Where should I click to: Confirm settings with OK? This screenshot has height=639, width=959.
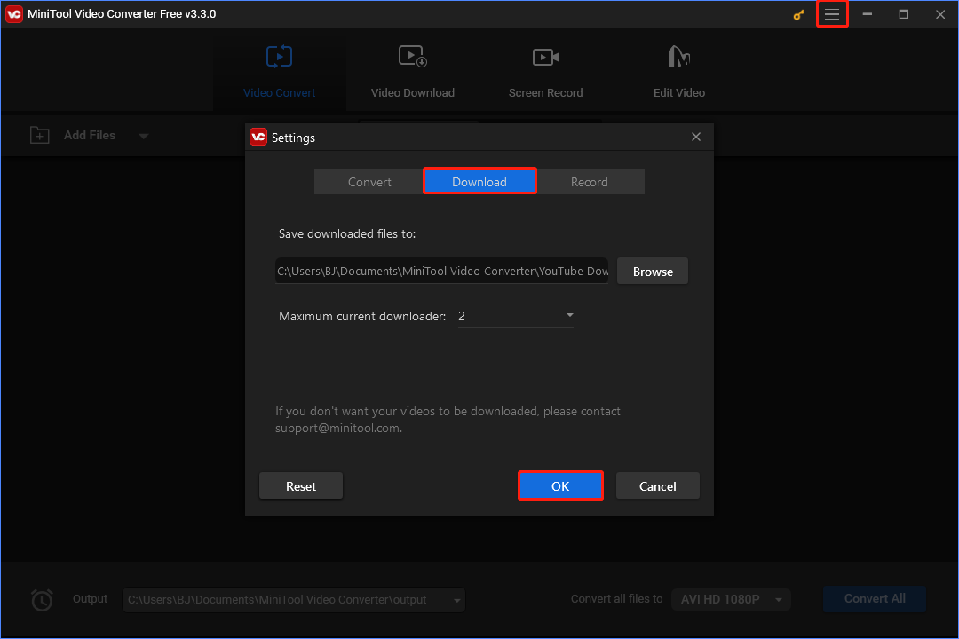(560, 486)
